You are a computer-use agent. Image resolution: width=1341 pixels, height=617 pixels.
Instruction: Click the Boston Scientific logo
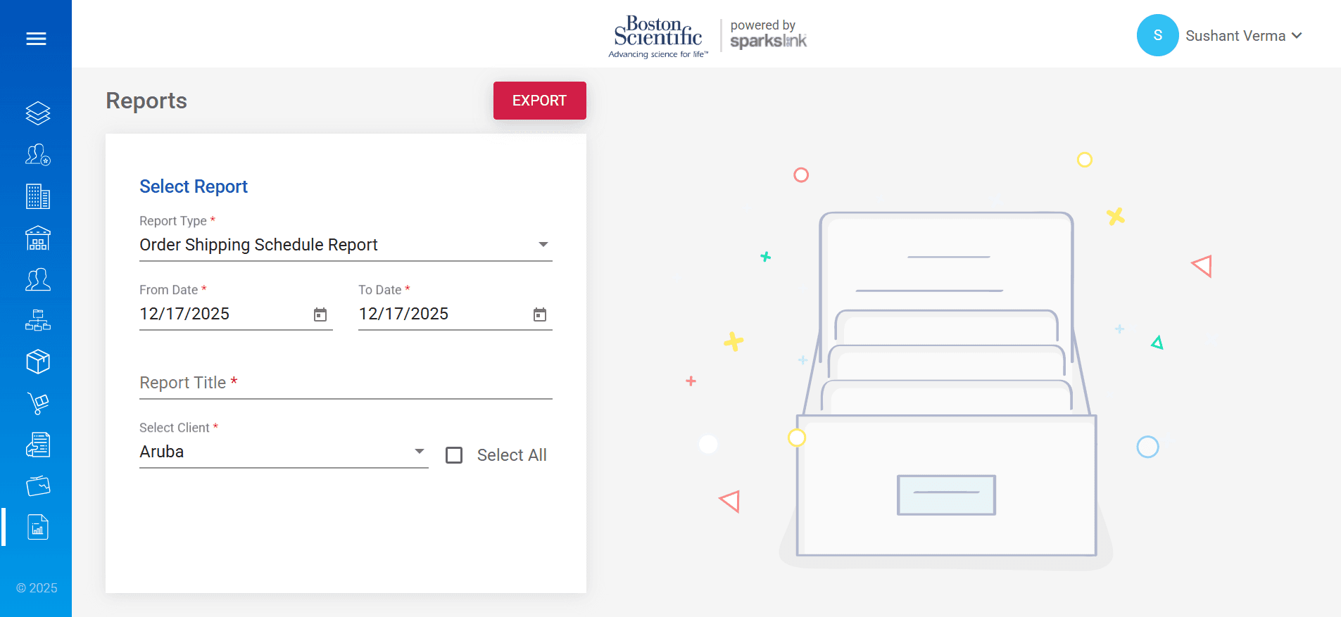657,36
